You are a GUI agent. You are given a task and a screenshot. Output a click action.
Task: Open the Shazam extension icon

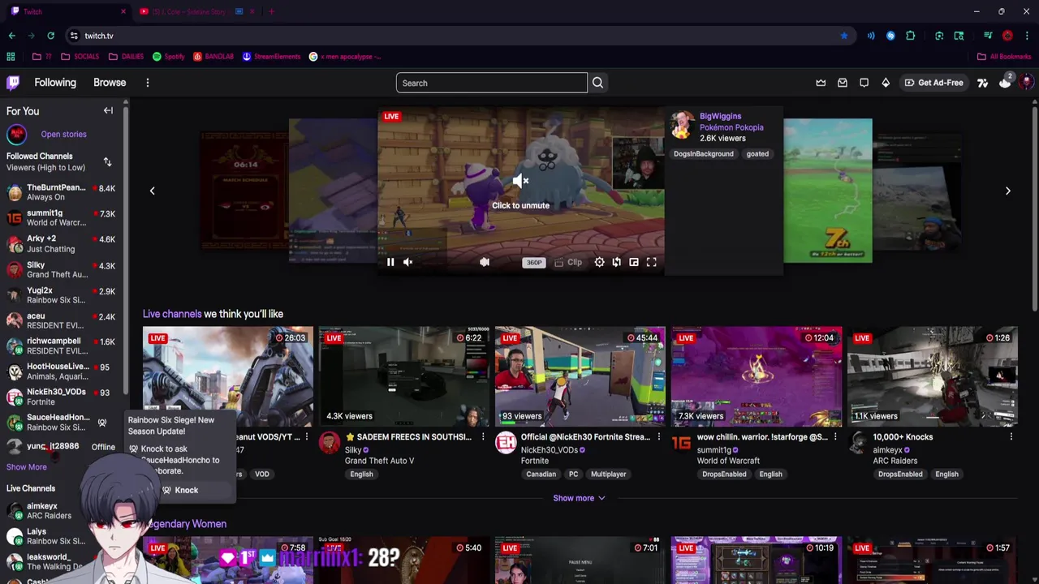pyautogui.click(x=890, y=36)
